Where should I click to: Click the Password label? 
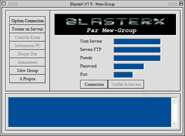click(88, 66)
